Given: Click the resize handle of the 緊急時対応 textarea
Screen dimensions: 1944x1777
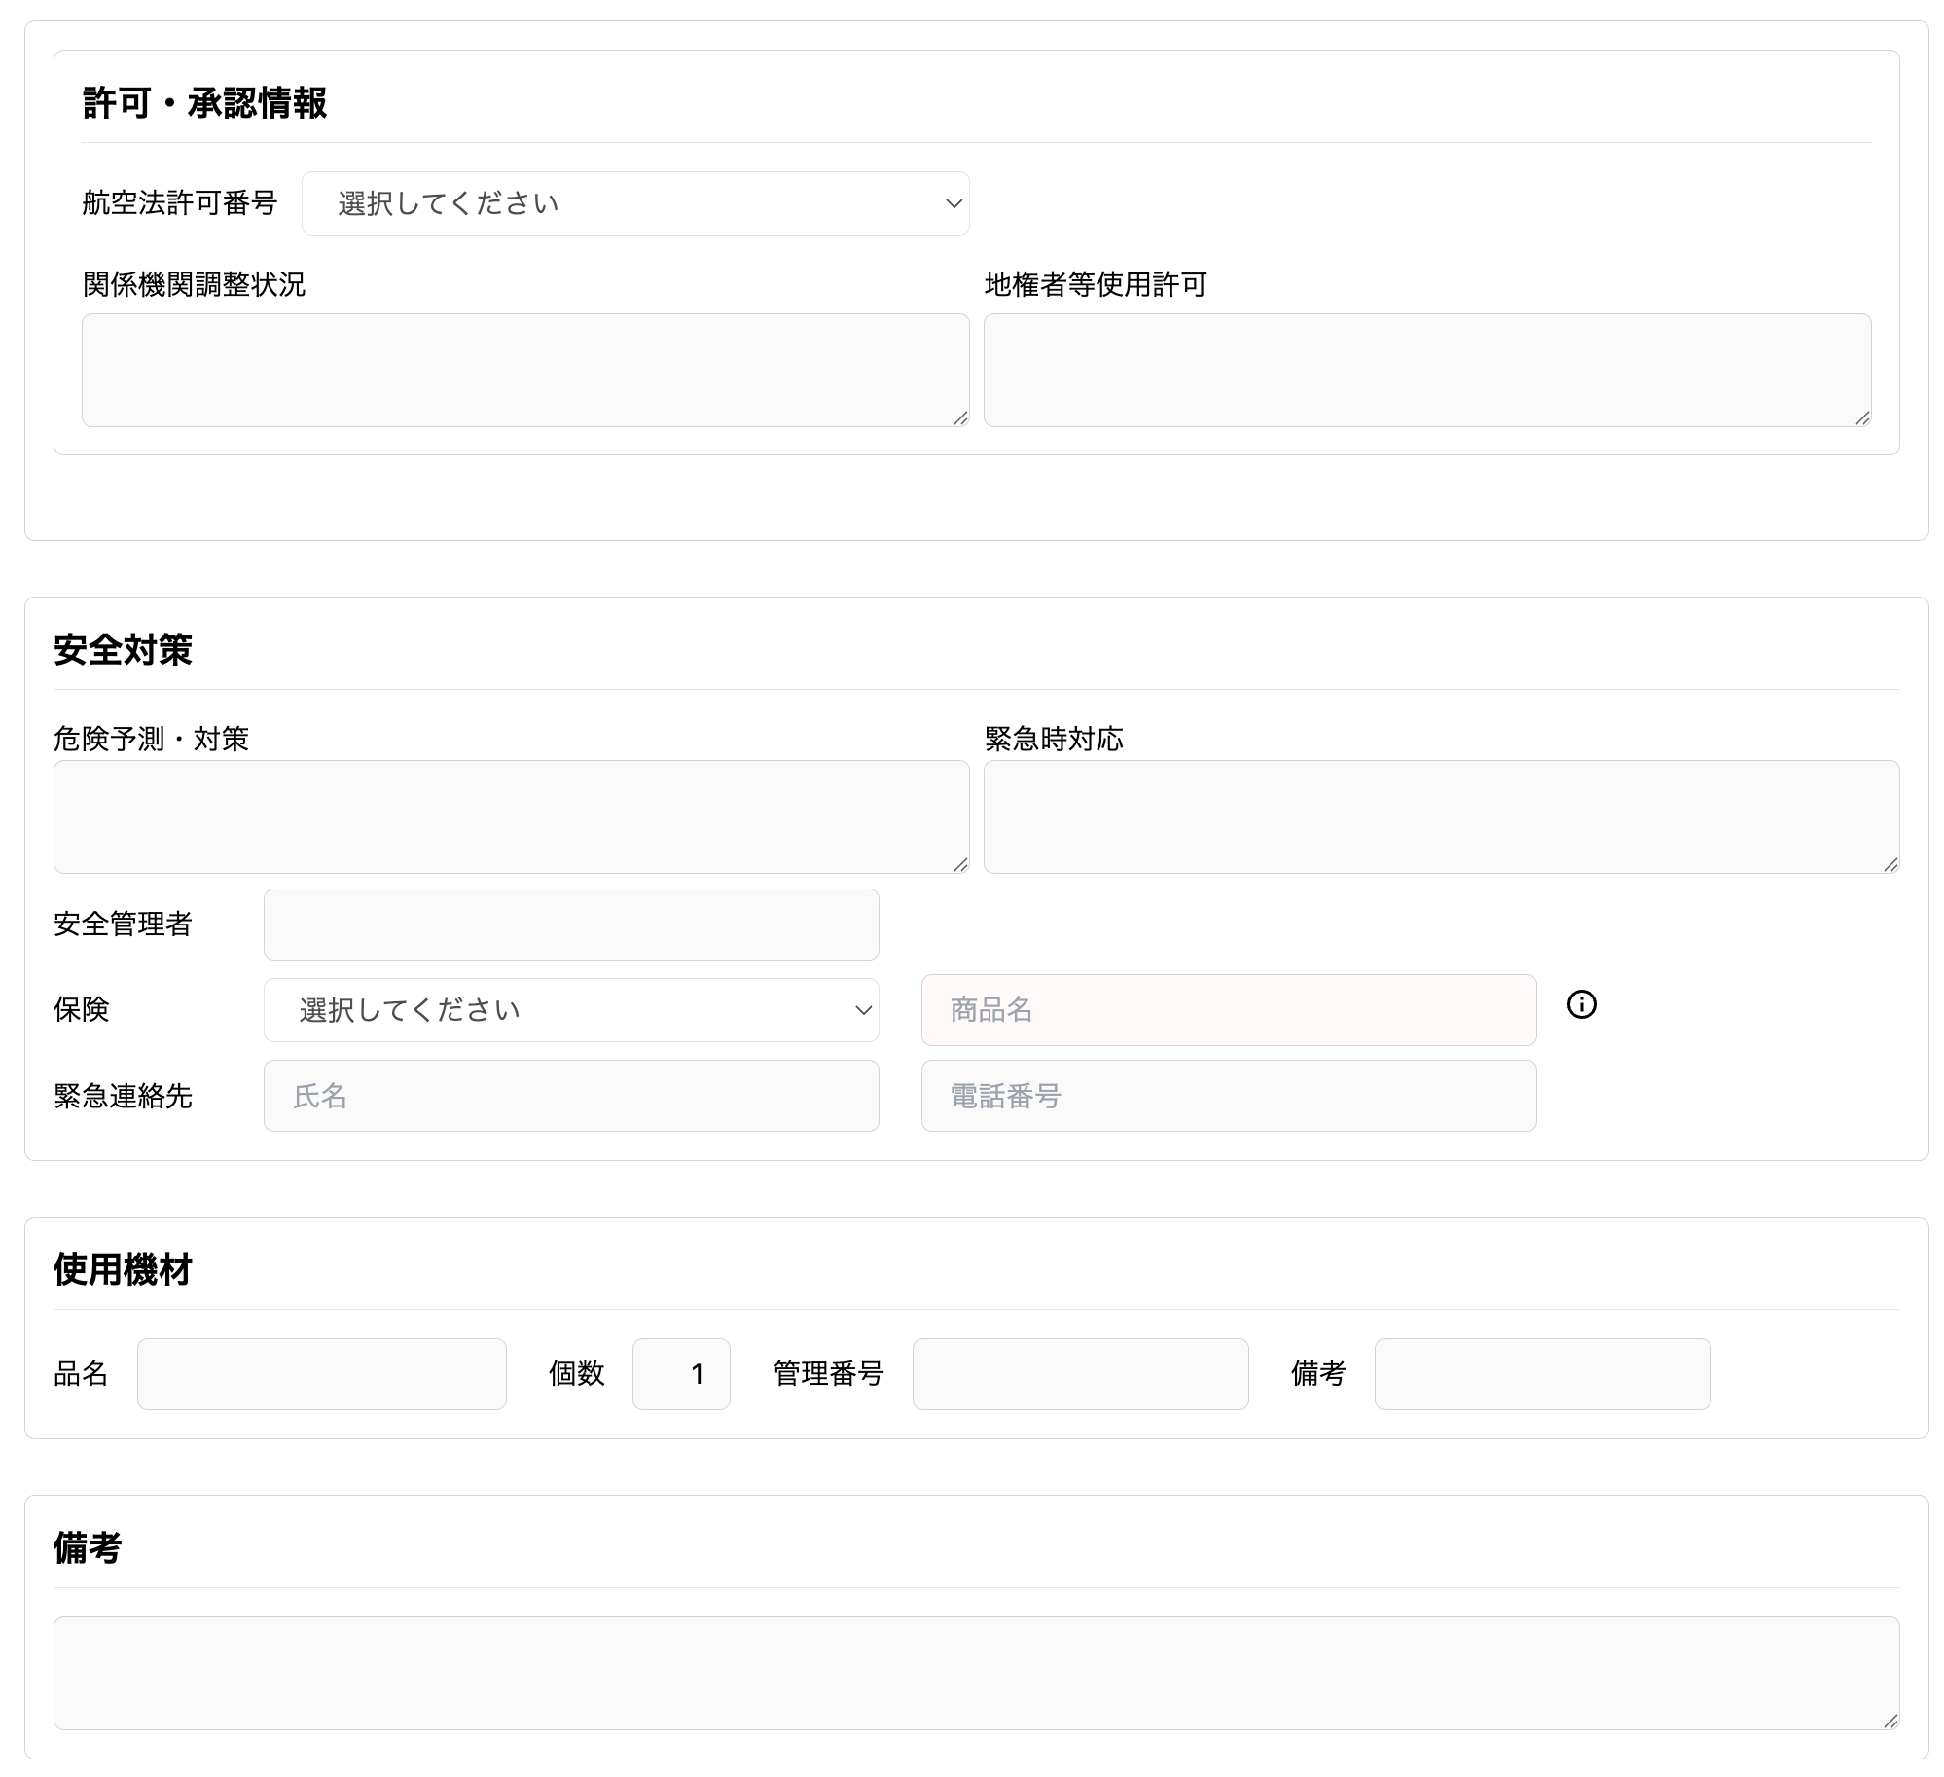Looking at the screenshot, I should 1890,865.
